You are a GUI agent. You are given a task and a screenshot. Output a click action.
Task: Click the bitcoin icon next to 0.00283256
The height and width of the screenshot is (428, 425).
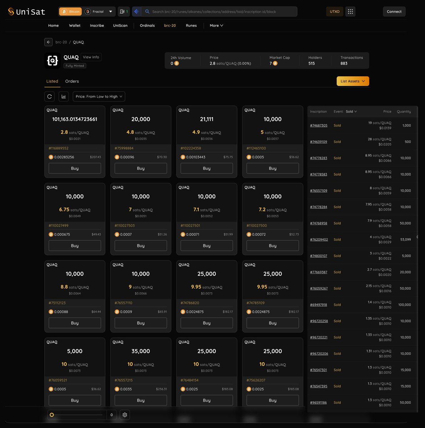coord(51,157)
